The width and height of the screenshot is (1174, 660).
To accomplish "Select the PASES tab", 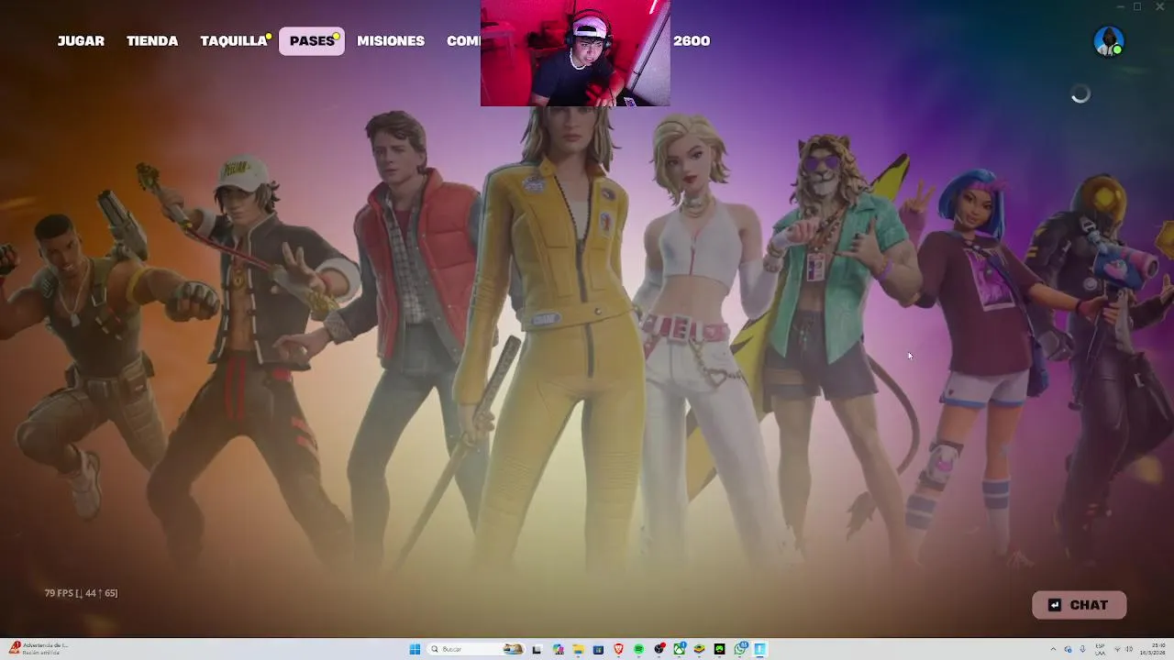I will pos(312,40).
